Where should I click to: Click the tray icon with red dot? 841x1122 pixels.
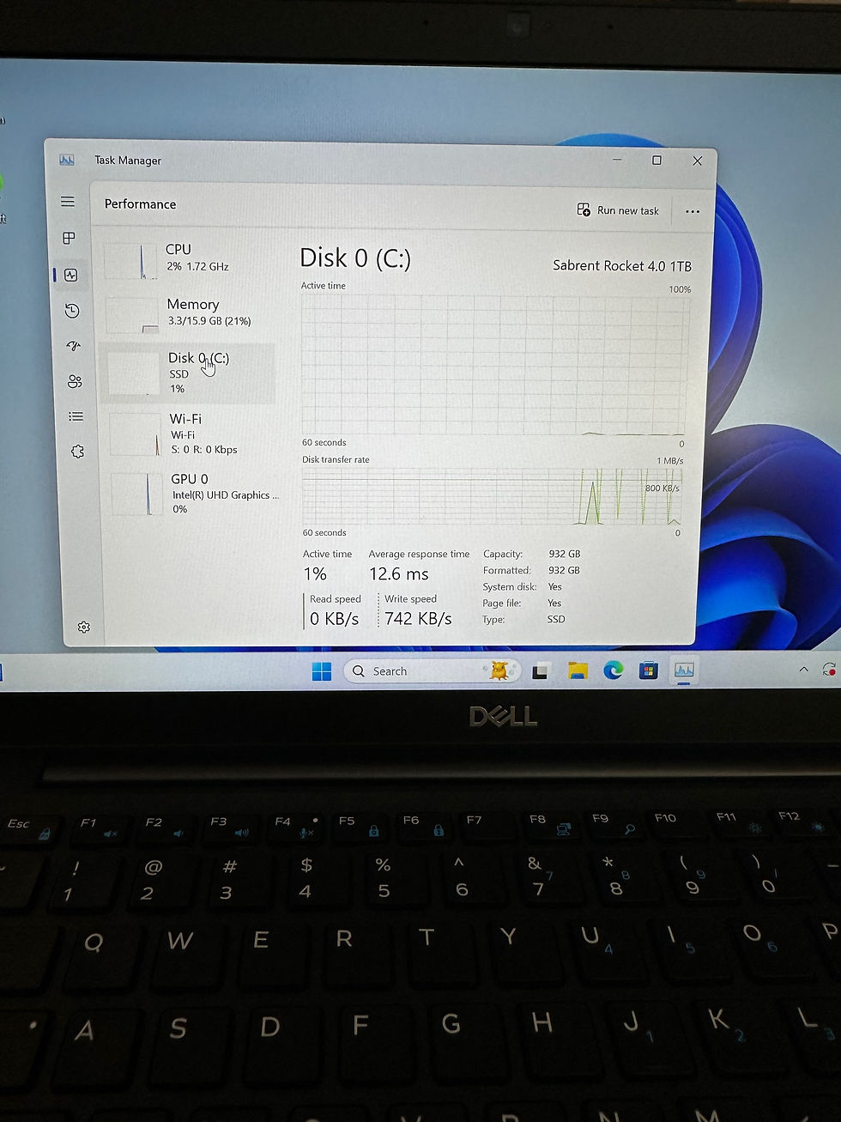click(829, 669)
